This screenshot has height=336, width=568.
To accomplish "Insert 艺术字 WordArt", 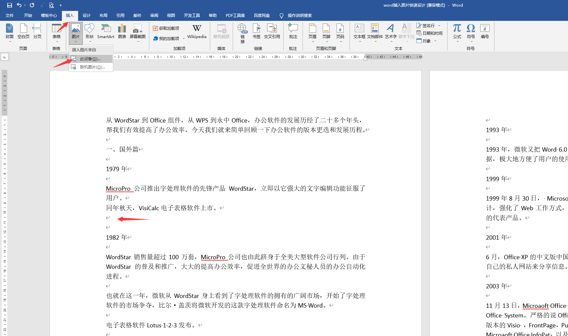I will click(391, 31).
